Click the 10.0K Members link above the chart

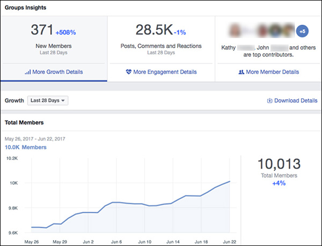point(26,147)
